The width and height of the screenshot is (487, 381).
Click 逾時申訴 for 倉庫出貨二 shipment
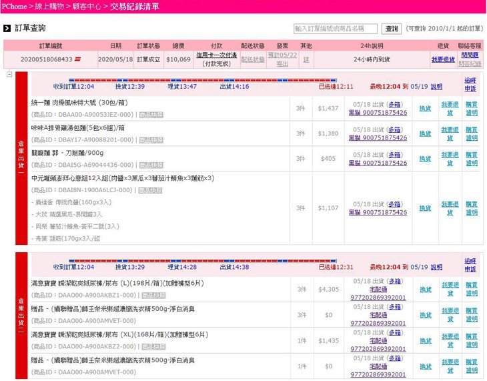click(470, 265)
